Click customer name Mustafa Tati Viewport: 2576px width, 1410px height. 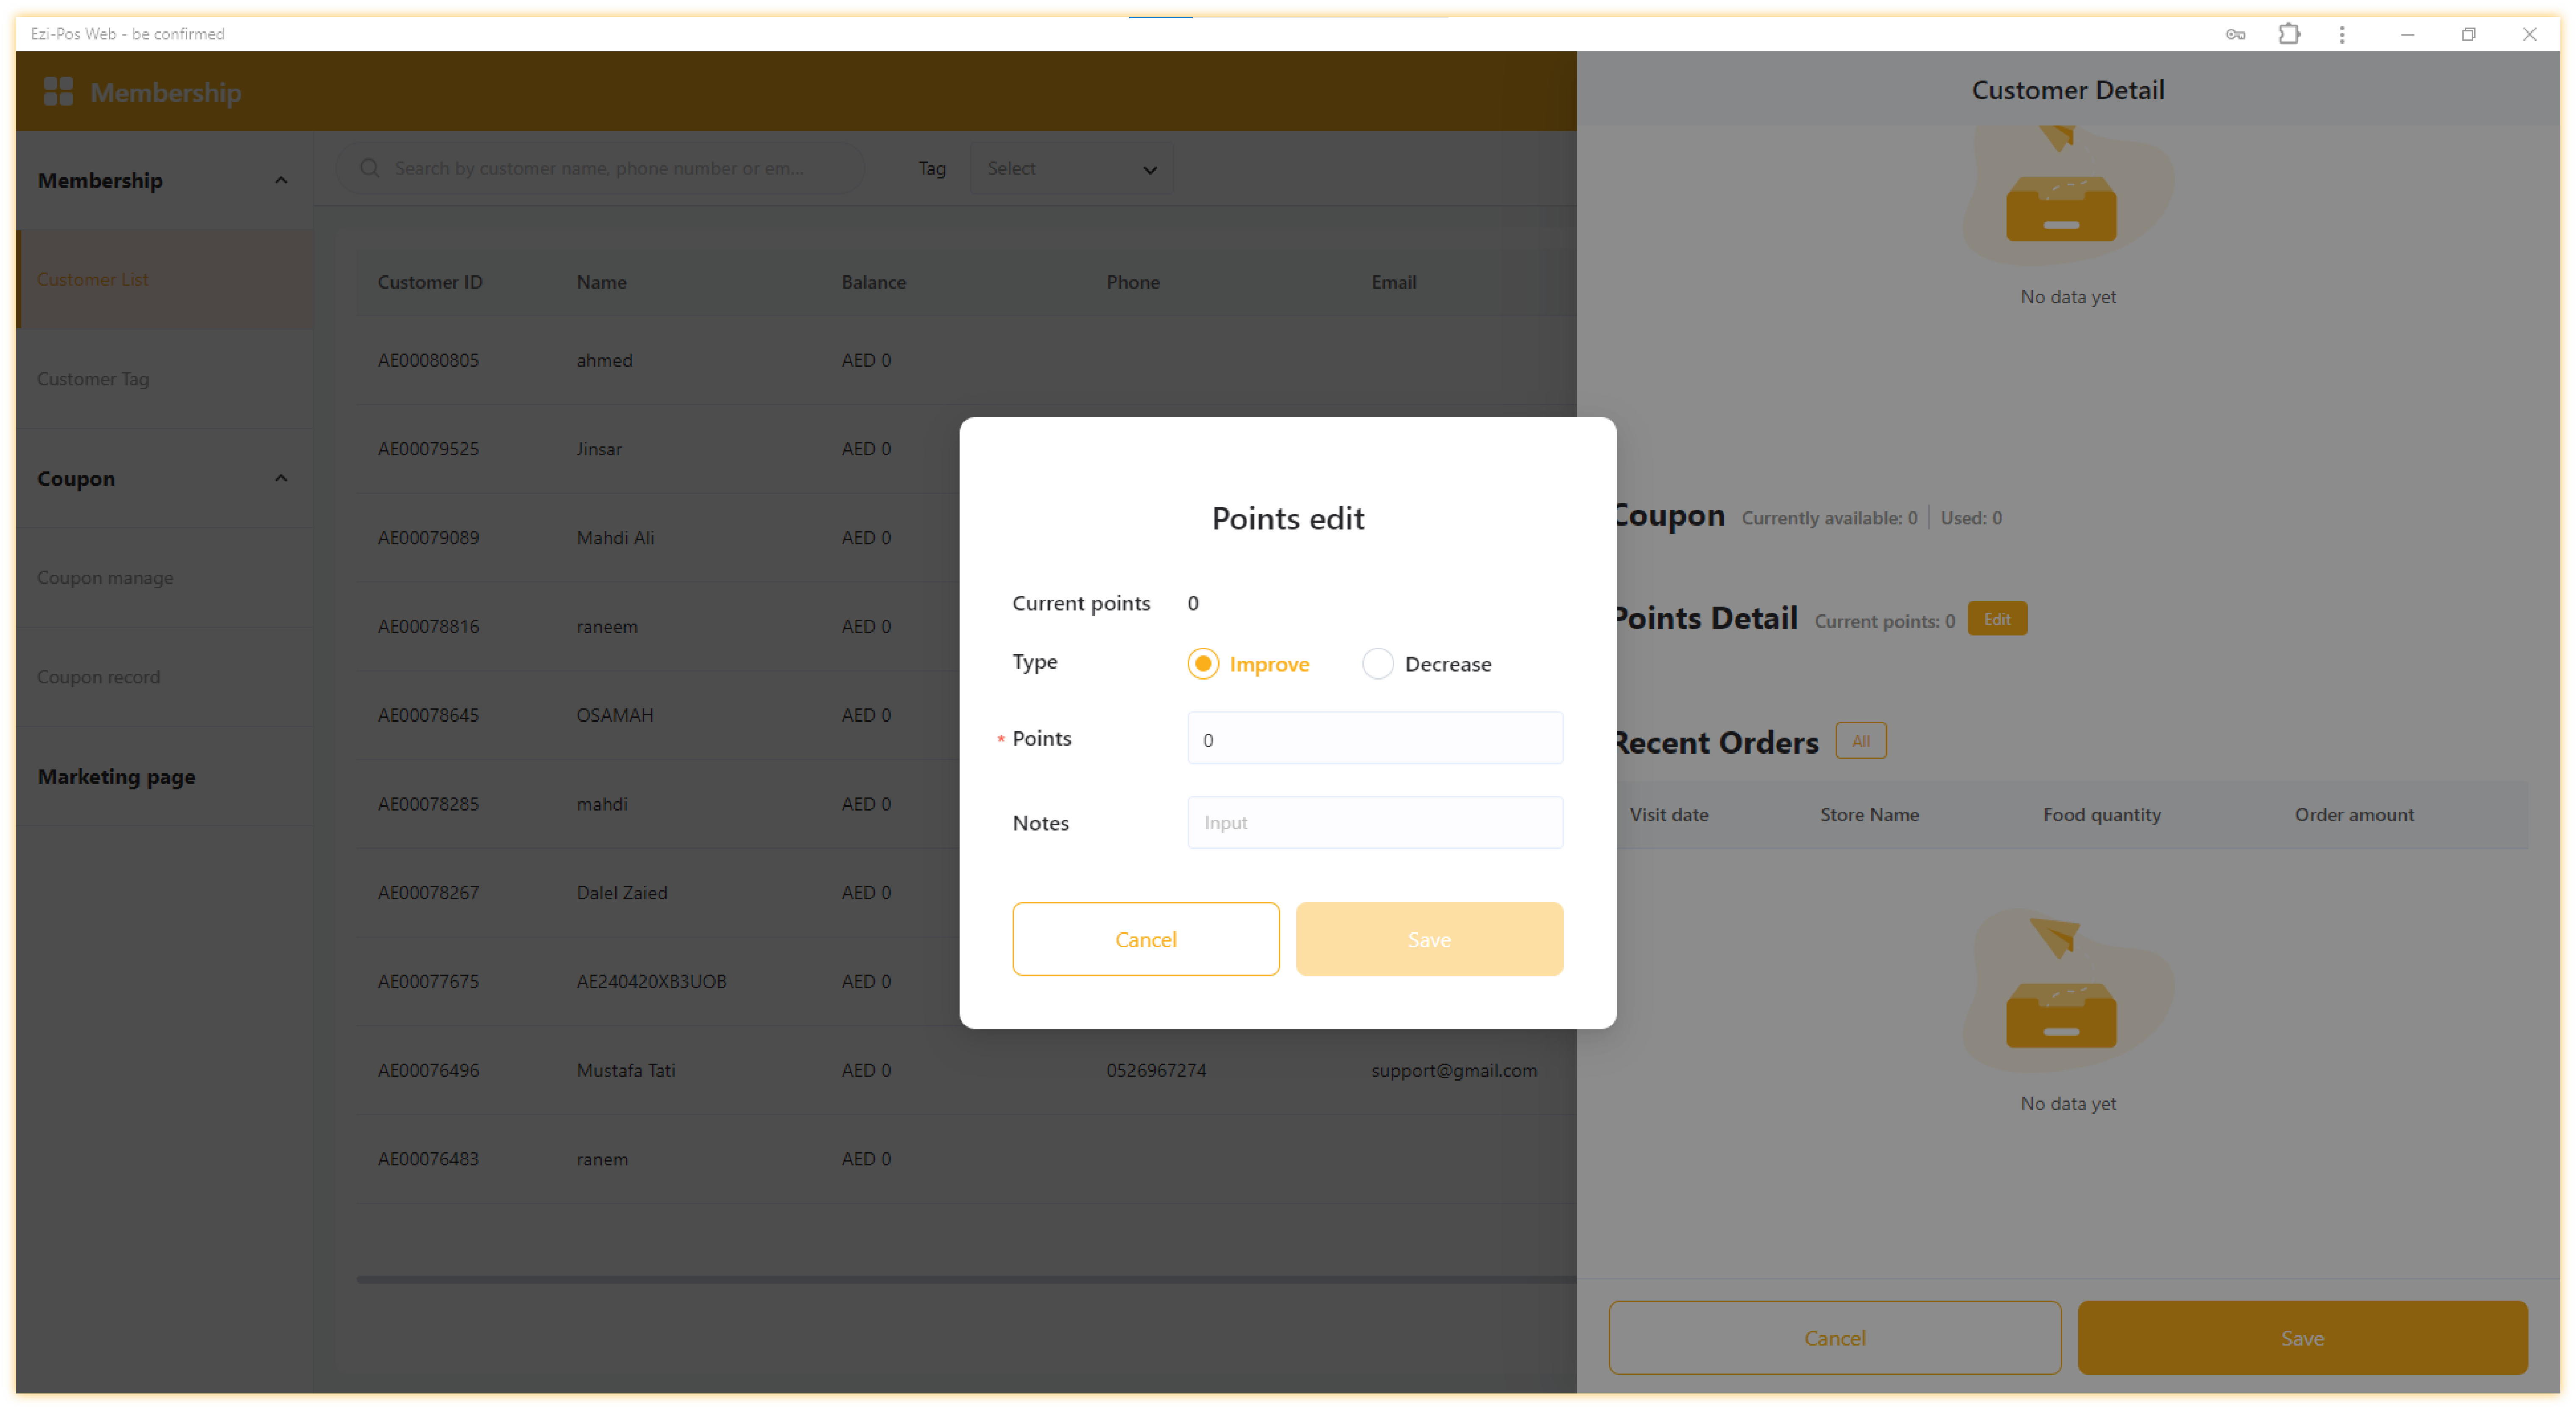tap(625, 1070)
